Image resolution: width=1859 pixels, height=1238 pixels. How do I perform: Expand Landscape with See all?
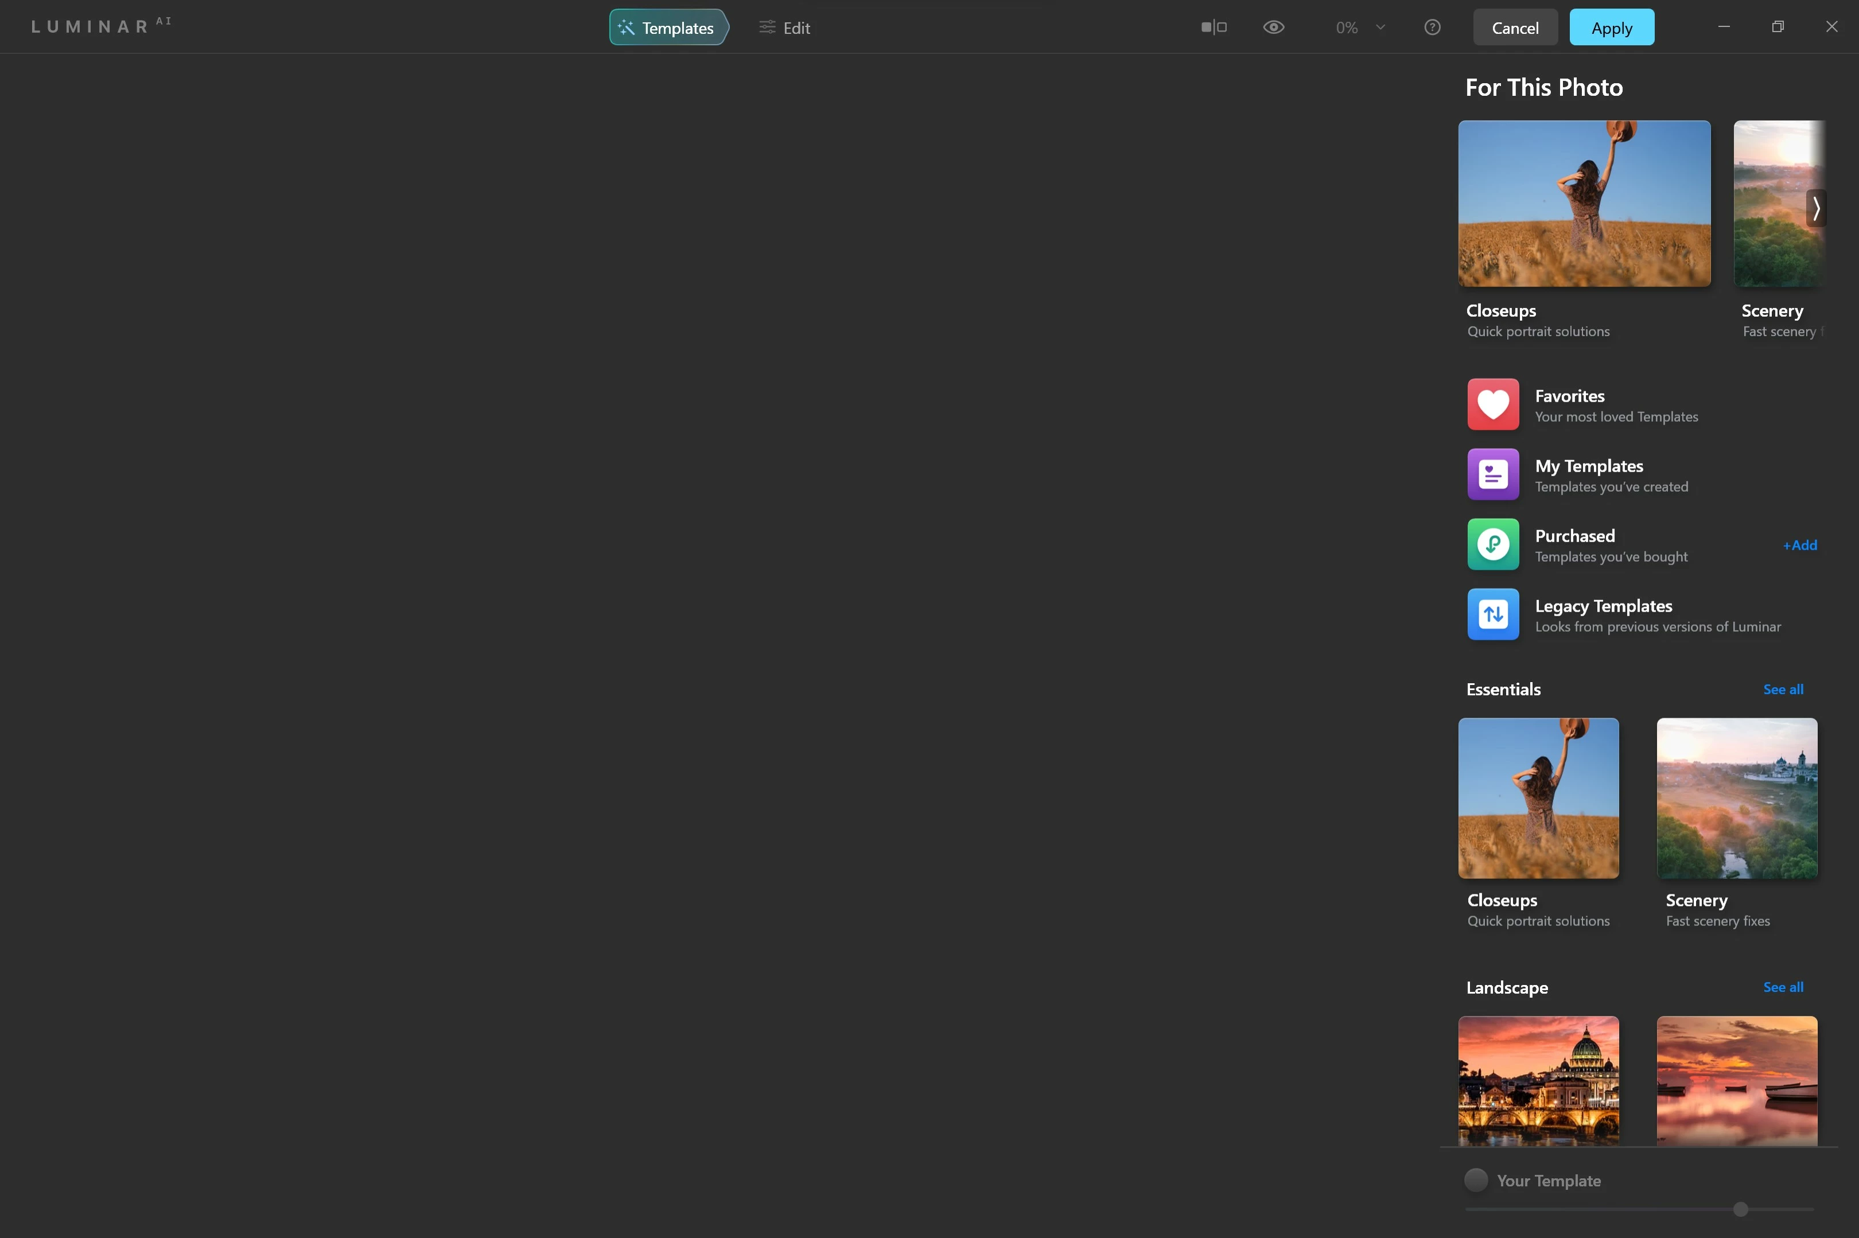pyautogui.click(x=1782, y=987)
